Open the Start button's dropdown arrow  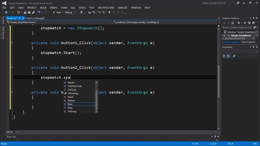point(63,13)
